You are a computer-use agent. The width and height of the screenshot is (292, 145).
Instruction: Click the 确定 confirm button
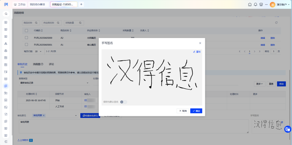tap(196, 111)
